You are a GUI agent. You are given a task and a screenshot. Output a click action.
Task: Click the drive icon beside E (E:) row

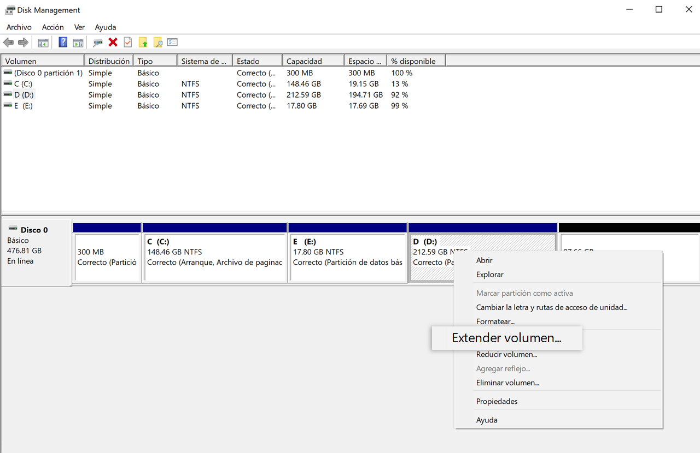[8, 105]
